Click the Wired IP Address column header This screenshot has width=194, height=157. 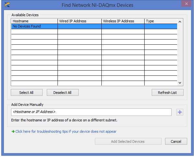pos(80,21)
